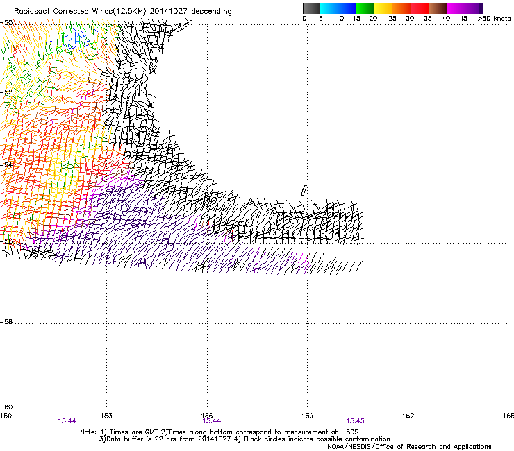Click the longitude label 159
514x451 pixels.
[x=308, y=416]
